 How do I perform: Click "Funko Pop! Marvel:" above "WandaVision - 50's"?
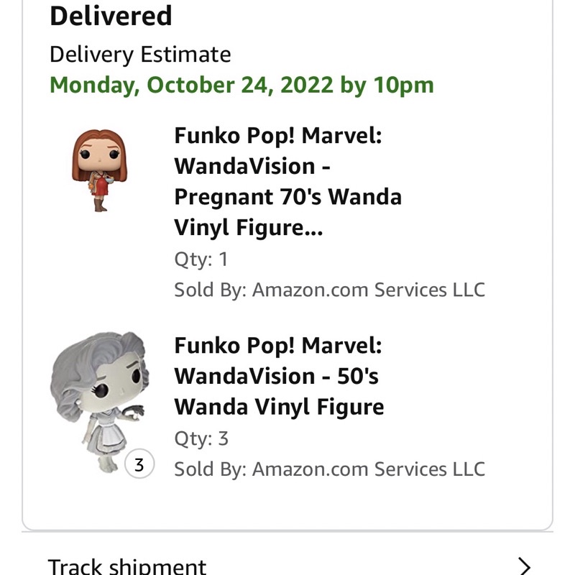[277, 346]
